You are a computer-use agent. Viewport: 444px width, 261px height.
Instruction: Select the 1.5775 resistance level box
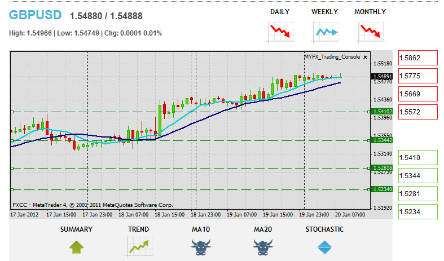tap(418, 76)
